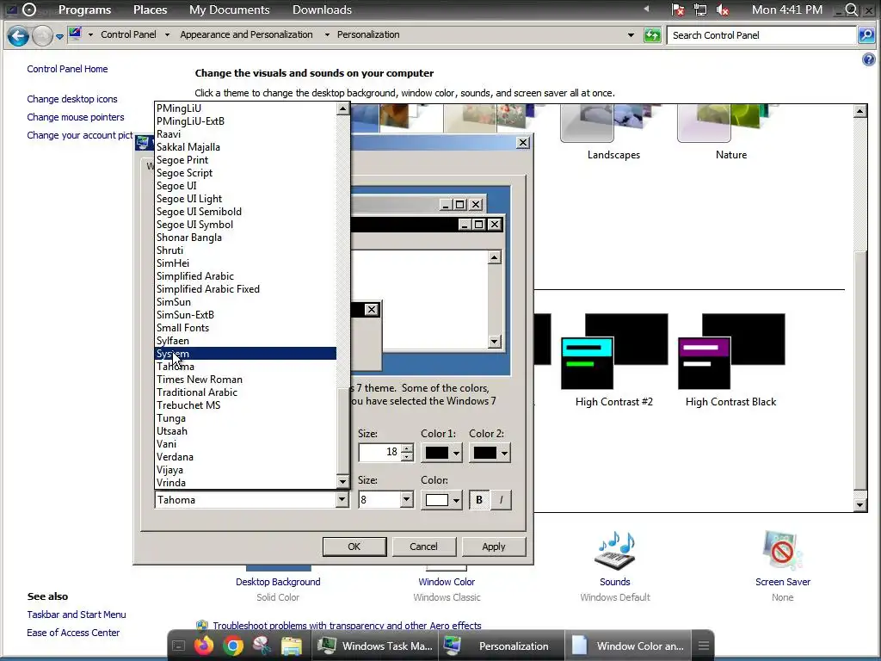This screenshot has height=661, width=881.
Task: Toggle Bold font button
Action: pos(479,500)
